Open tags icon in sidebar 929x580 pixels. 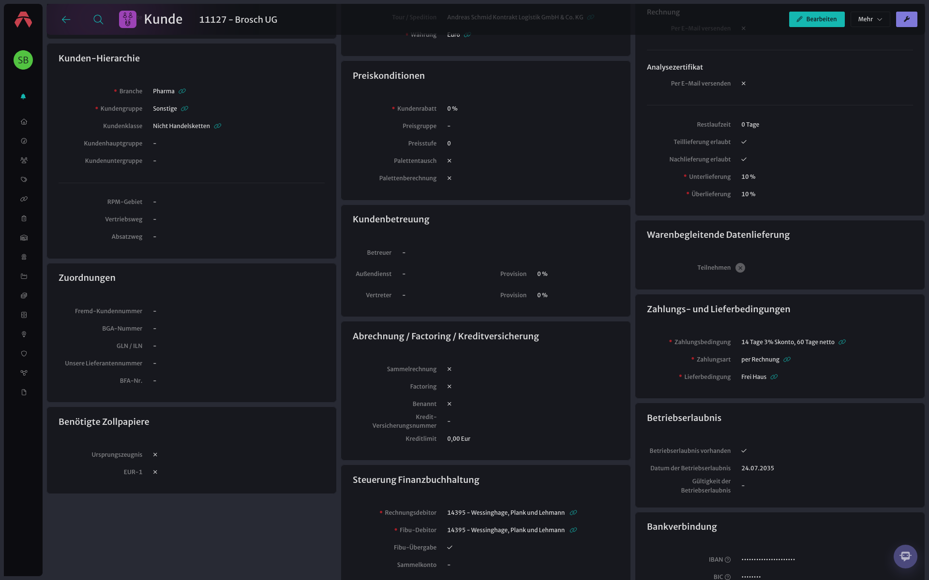(24, 180)
